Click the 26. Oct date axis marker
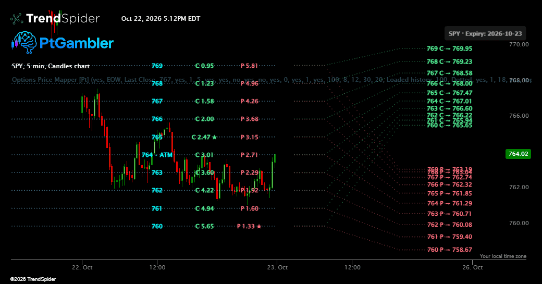 473,267
